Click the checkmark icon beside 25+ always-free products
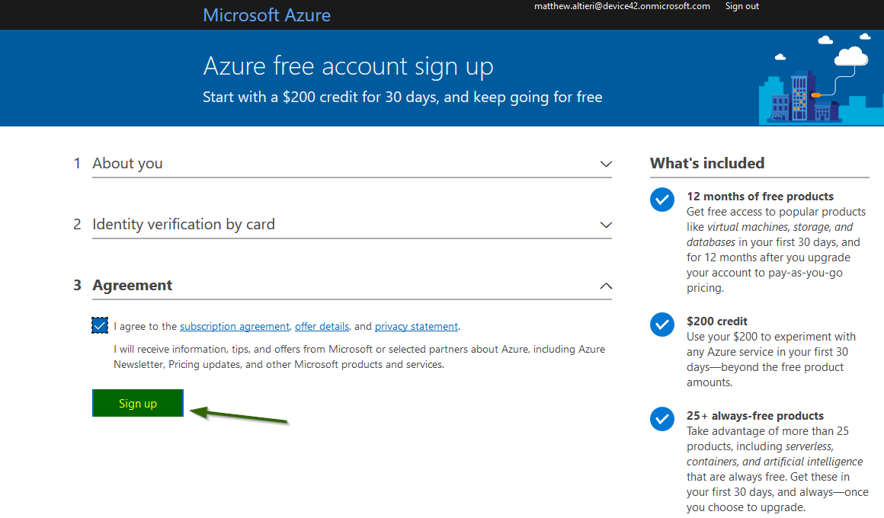 click(661, 418)
